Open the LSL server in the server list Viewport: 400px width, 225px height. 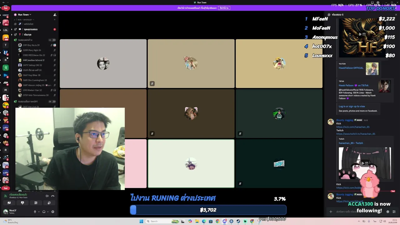(6, 30)
